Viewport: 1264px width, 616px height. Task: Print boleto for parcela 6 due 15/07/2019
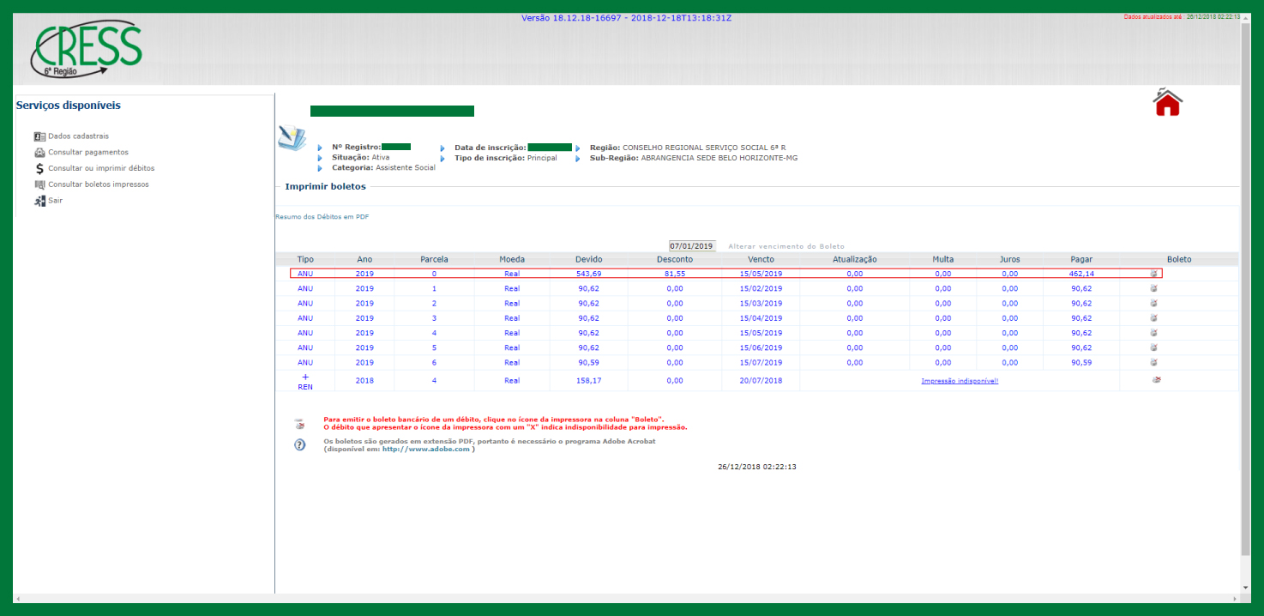click(1154, 363)
